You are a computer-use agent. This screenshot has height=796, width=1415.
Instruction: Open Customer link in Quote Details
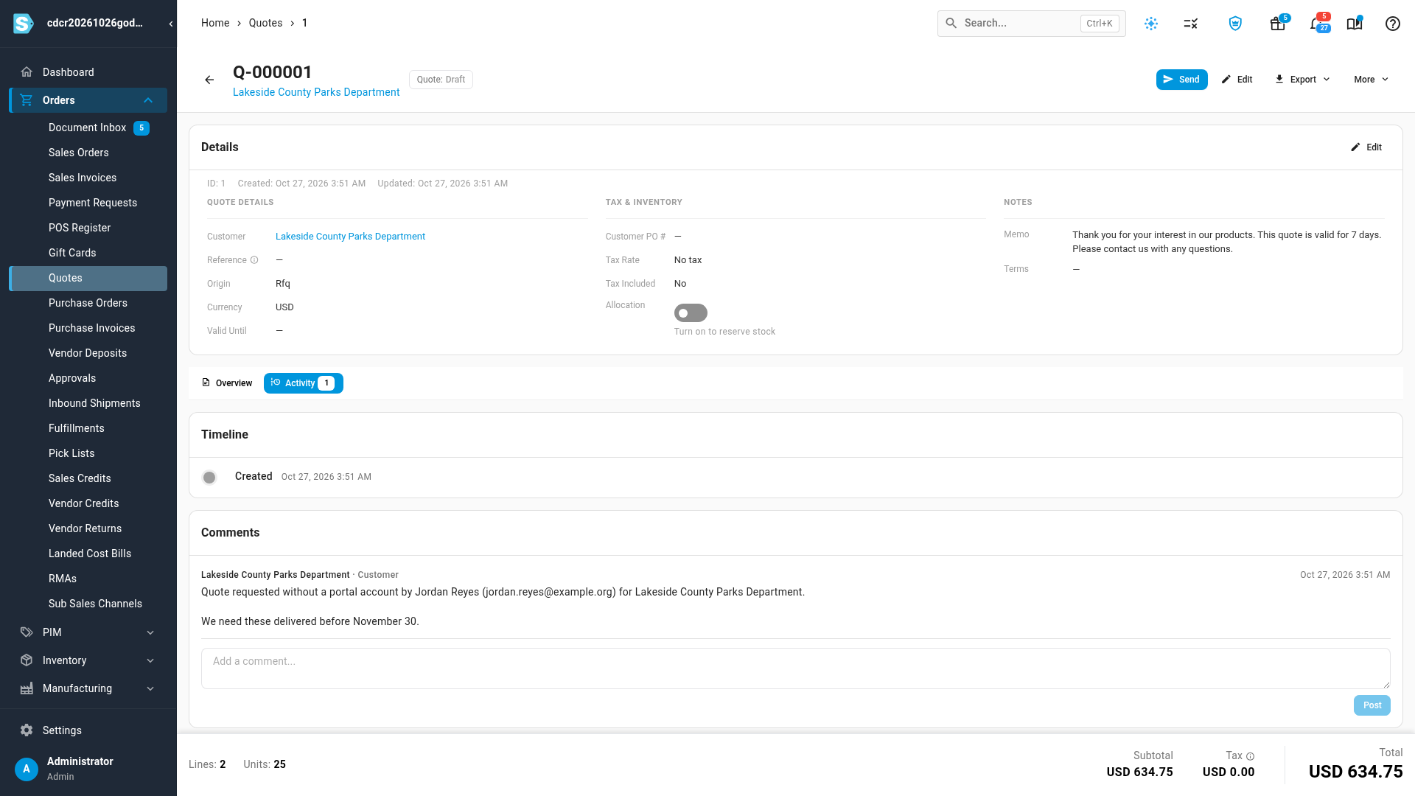[350, 237]
